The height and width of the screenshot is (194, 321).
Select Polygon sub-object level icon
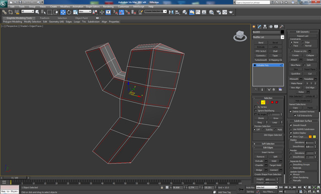point(272,102)
